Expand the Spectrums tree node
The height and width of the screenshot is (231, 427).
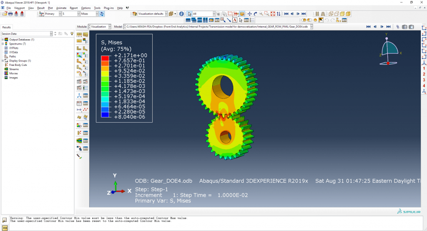(3, 44)
